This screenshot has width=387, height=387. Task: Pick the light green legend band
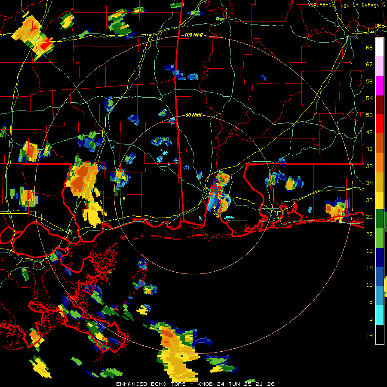point(380,238)
